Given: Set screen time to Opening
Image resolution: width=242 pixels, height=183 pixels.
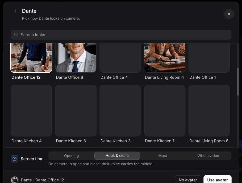Looking at the screenshot, I should [71, 156].
